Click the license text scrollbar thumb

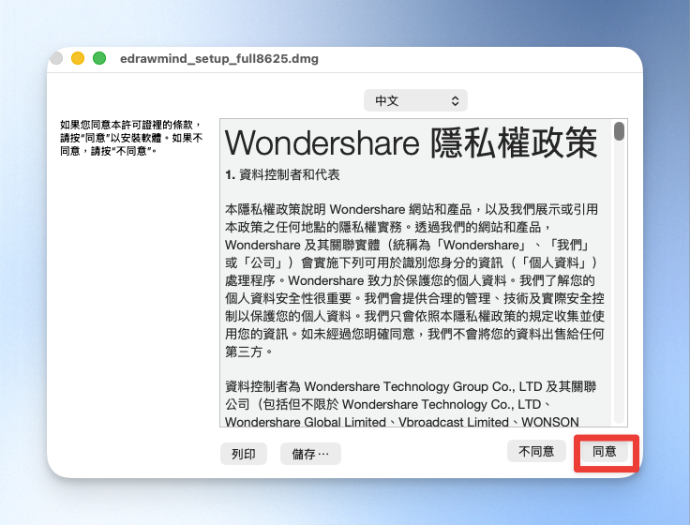point(620,131)
